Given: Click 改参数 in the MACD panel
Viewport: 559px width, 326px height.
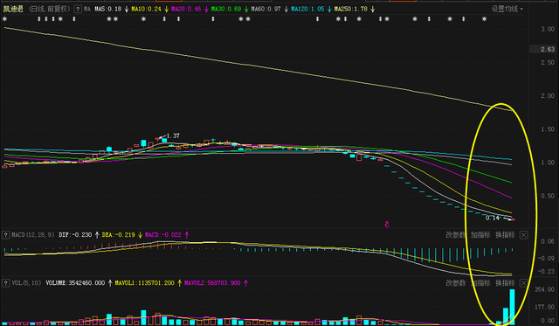Looking at the screenshot, I should tap(456, 235).
